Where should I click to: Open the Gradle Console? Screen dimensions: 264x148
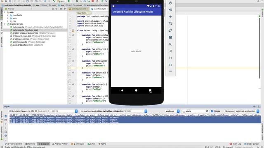point(252,144)
